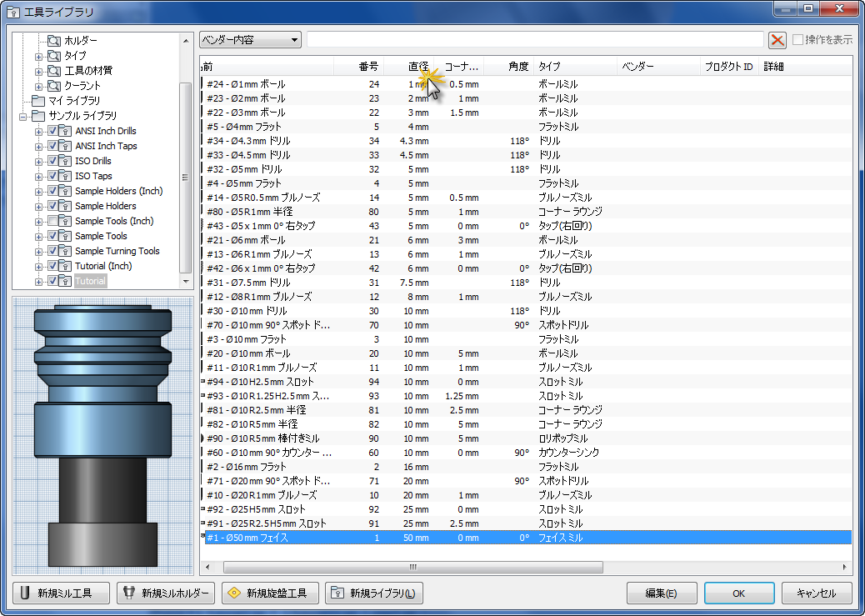865x616 pixels.
Task: Click the Tutorial (Inch) library icon
Action: [66, 266]
